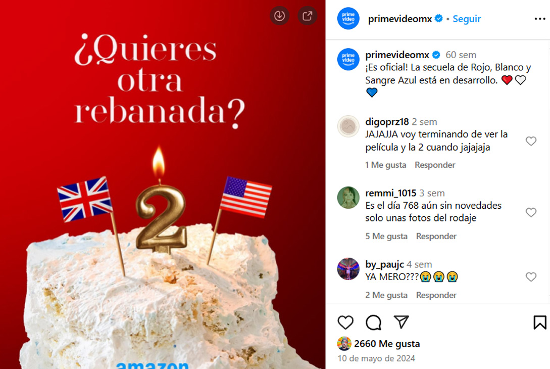550x369 pixels.
Task: Open the Prime Video avatar in header
Action: pyautogui.click(x=348, y=18)
